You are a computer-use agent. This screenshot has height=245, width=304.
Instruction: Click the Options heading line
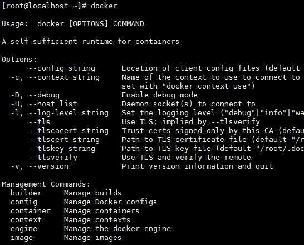19,60
